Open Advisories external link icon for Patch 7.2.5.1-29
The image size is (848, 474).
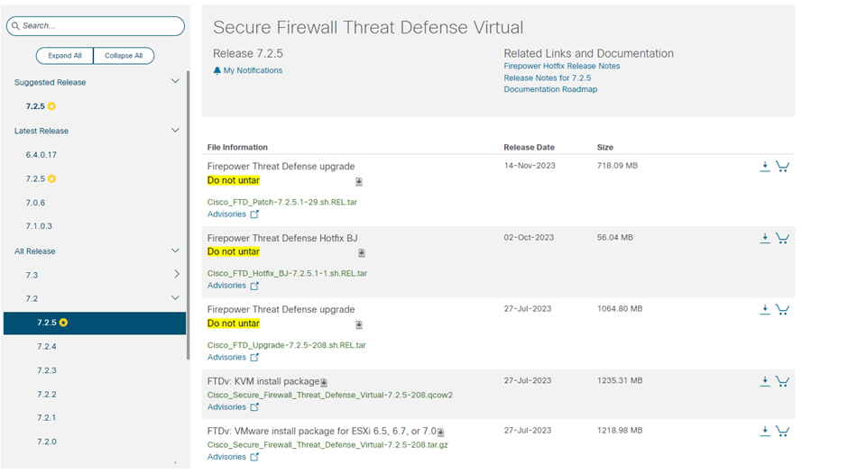point(254,214)
